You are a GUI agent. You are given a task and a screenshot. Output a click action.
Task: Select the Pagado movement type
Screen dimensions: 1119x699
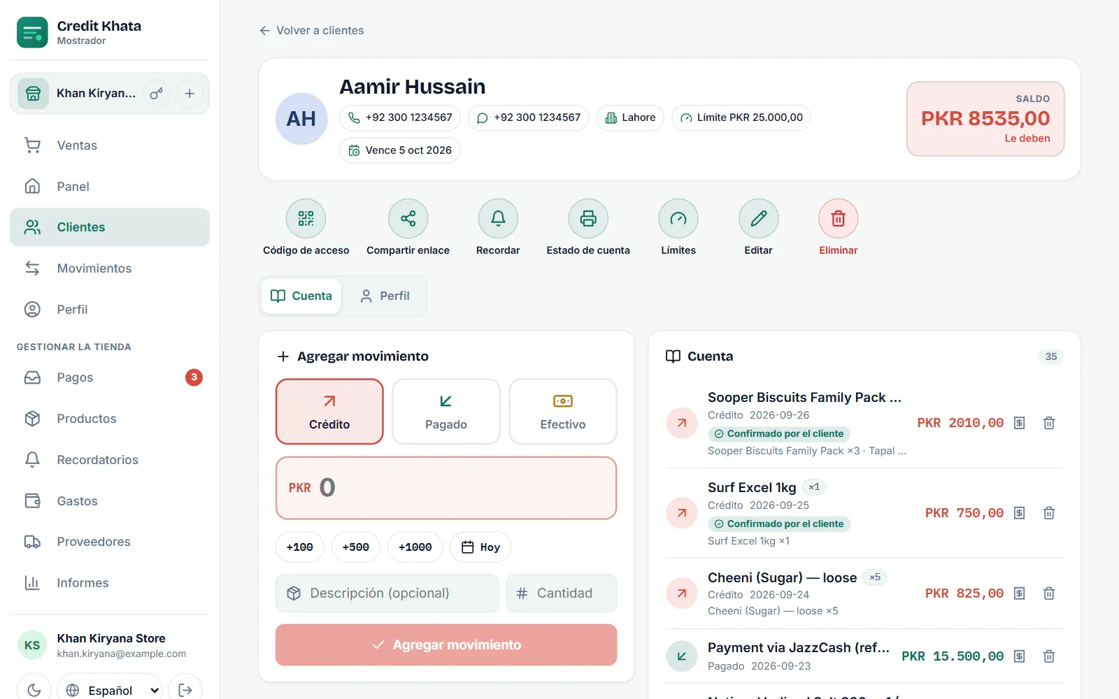coord(446,412)
